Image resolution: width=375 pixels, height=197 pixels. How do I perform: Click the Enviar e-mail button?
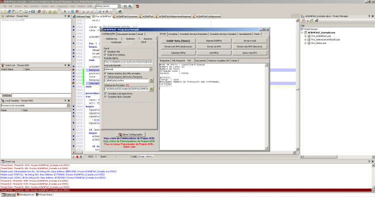point(249,41)
